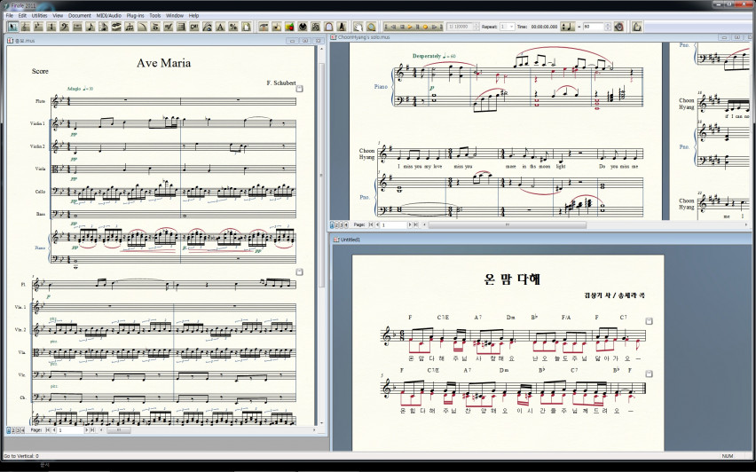Switch to Layer 3 in Ave Maria window
Viewport: 756px width, 472px height.
(x=19, y=429)
